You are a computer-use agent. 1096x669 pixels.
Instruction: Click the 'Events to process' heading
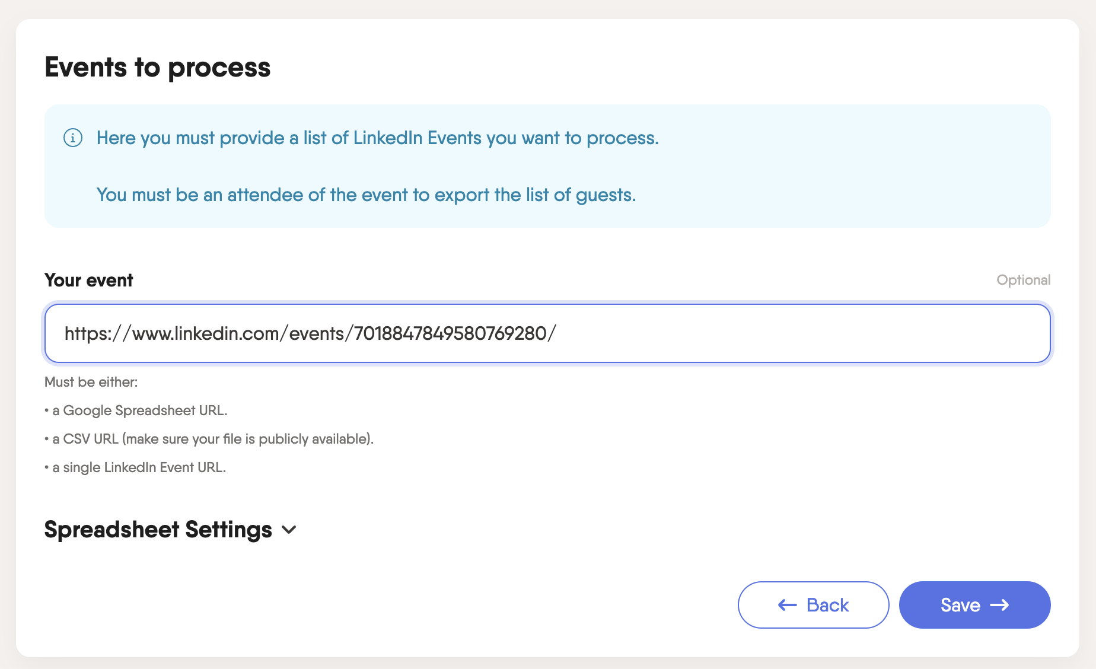click(157, 68)
